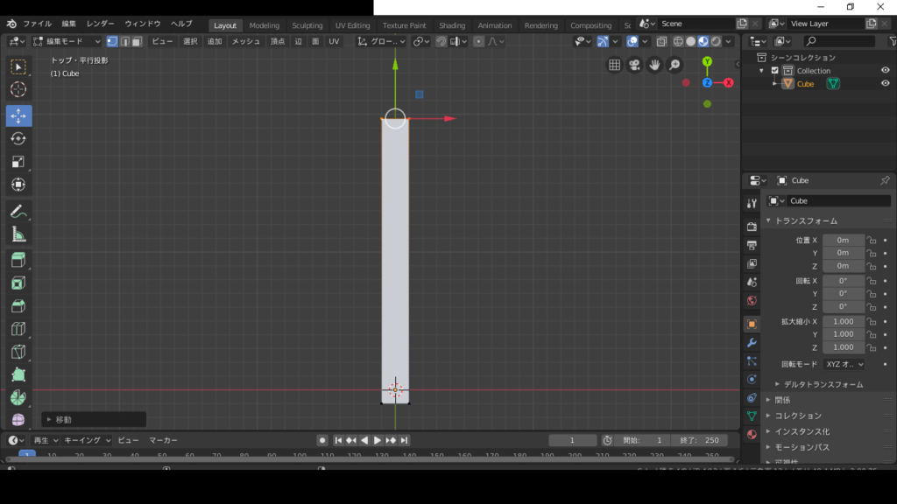Click the red X axis gizmo ball

point(728,82)
